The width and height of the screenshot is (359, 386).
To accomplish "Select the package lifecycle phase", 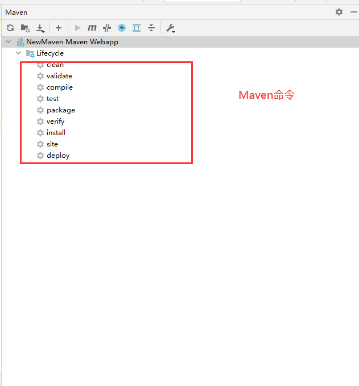I will click(61, 110).
